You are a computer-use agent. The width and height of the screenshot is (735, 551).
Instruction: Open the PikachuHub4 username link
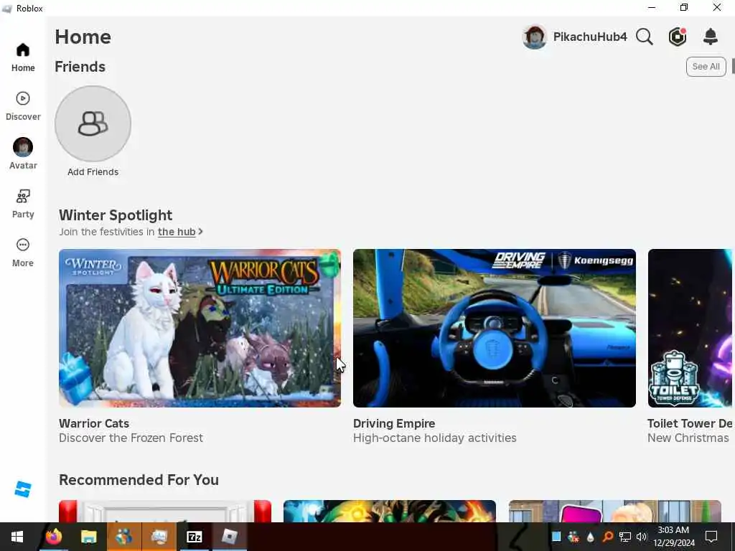[x=590, y=37]
